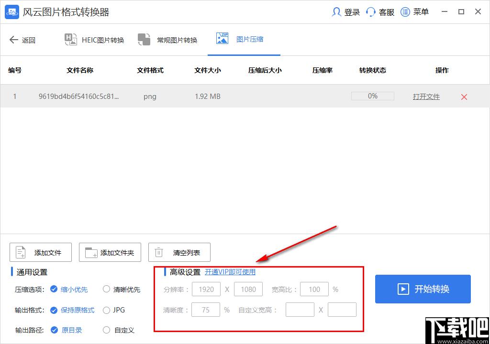Viewport: 490px width, 344px height.
Task: Click the 文件名称 column header
Action: pyautogui.click(x=80, y=71)
